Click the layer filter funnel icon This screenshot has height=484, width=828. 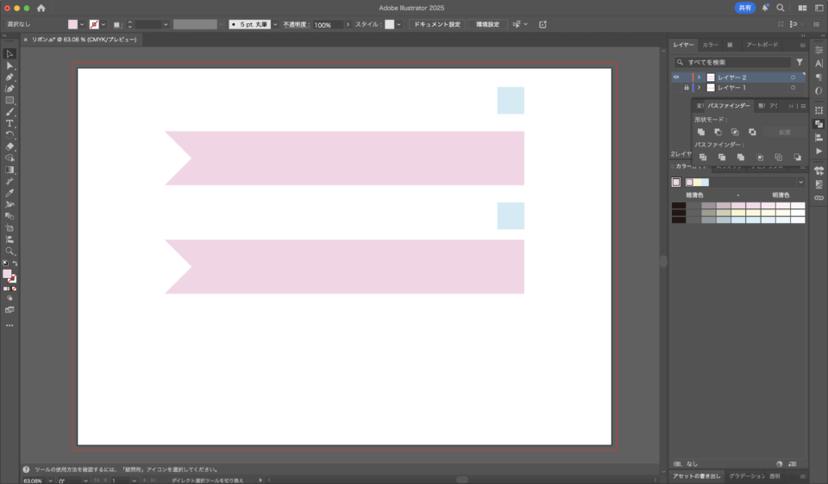(x=800, y=63)
